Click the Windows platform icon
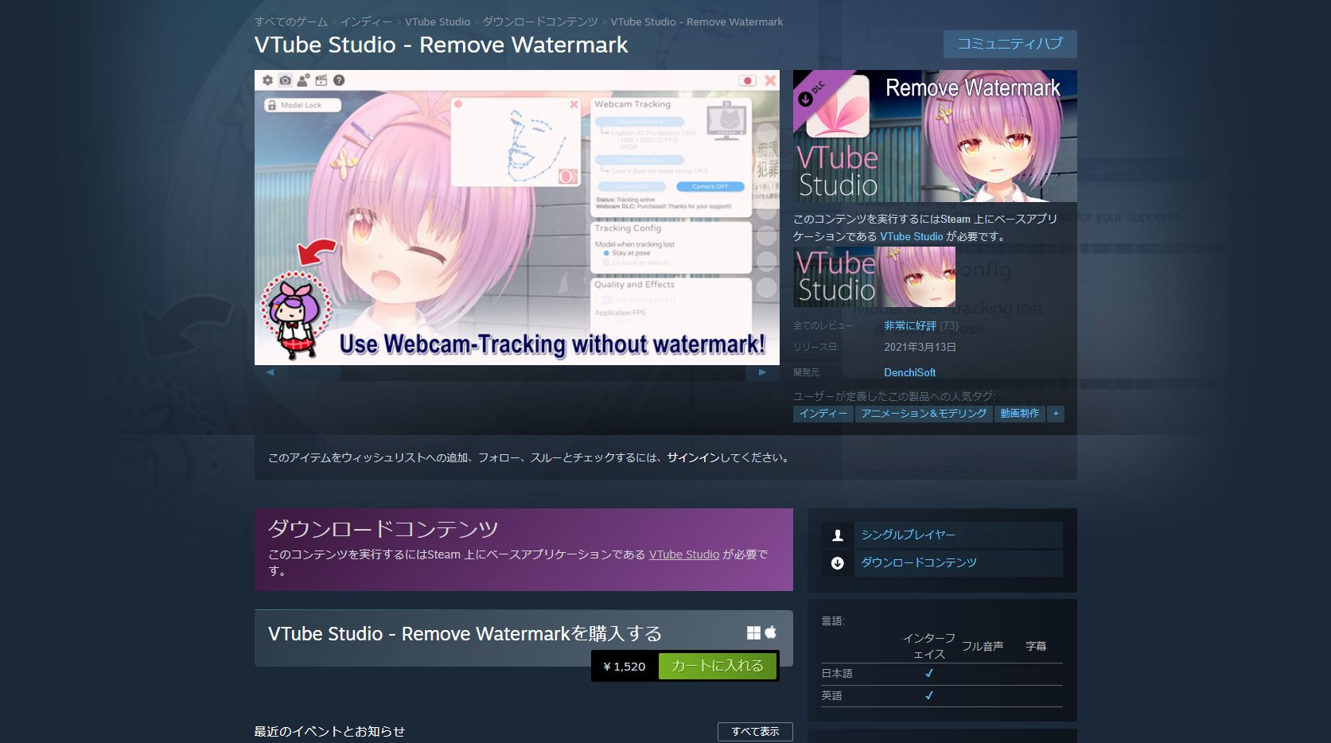 754,632
